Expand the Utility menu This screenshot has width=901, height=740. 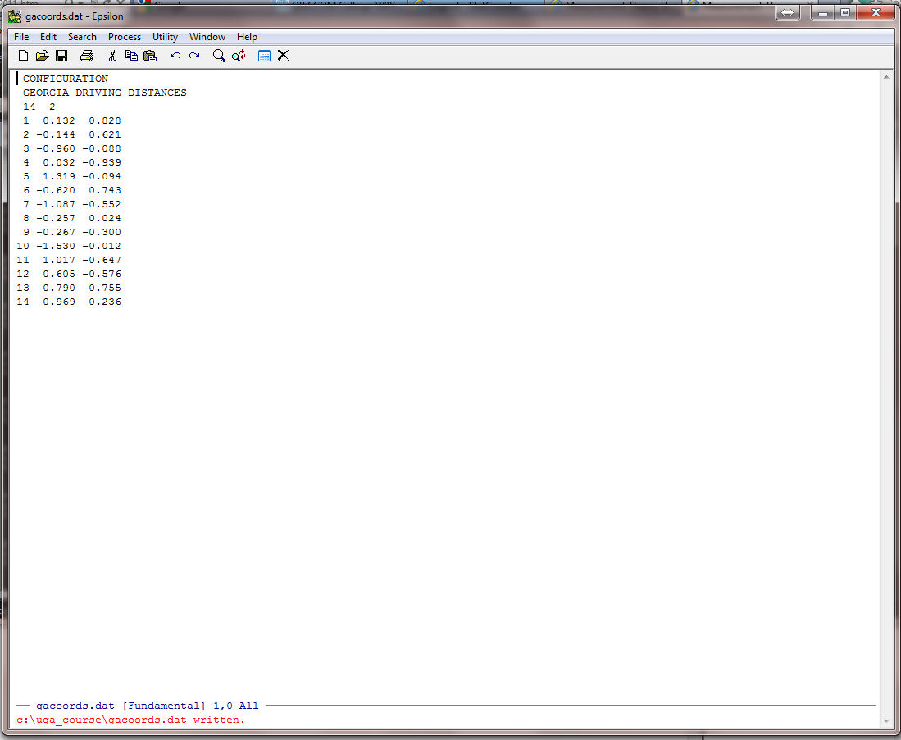[165, 37]
